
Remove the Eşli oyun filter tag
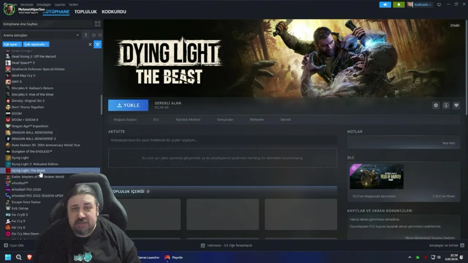(19, 44)
